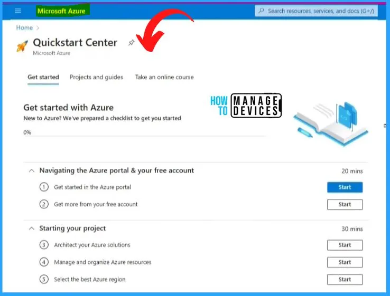Start Get more from your free account
This screenshot has width=390, height=296.
345,205
